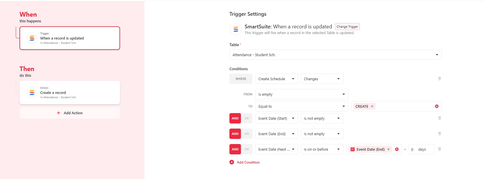Screen dimensions: 485x179
Task: Remove the Event Date (End) field token
Action: [x=389, y=149]
